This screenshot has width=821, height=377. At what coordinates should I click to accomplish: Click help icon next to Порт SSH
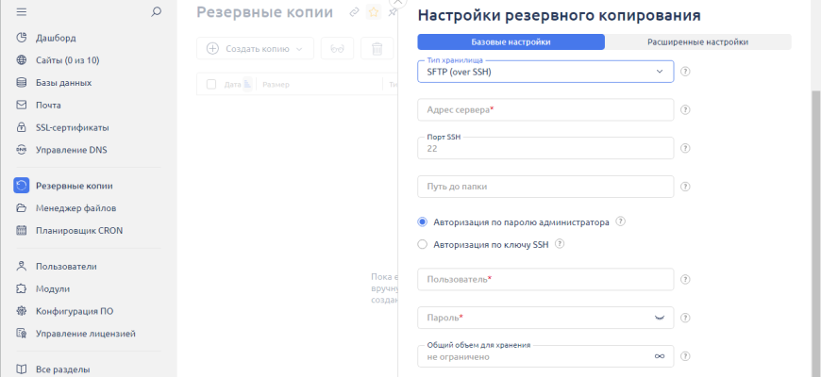(685, 148)
